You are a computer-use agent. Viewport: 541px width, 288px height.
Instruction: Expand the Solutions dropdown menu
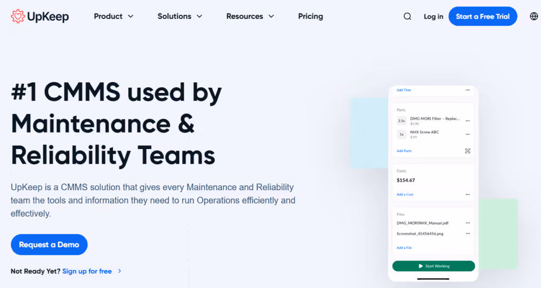[x=180, y=16]
